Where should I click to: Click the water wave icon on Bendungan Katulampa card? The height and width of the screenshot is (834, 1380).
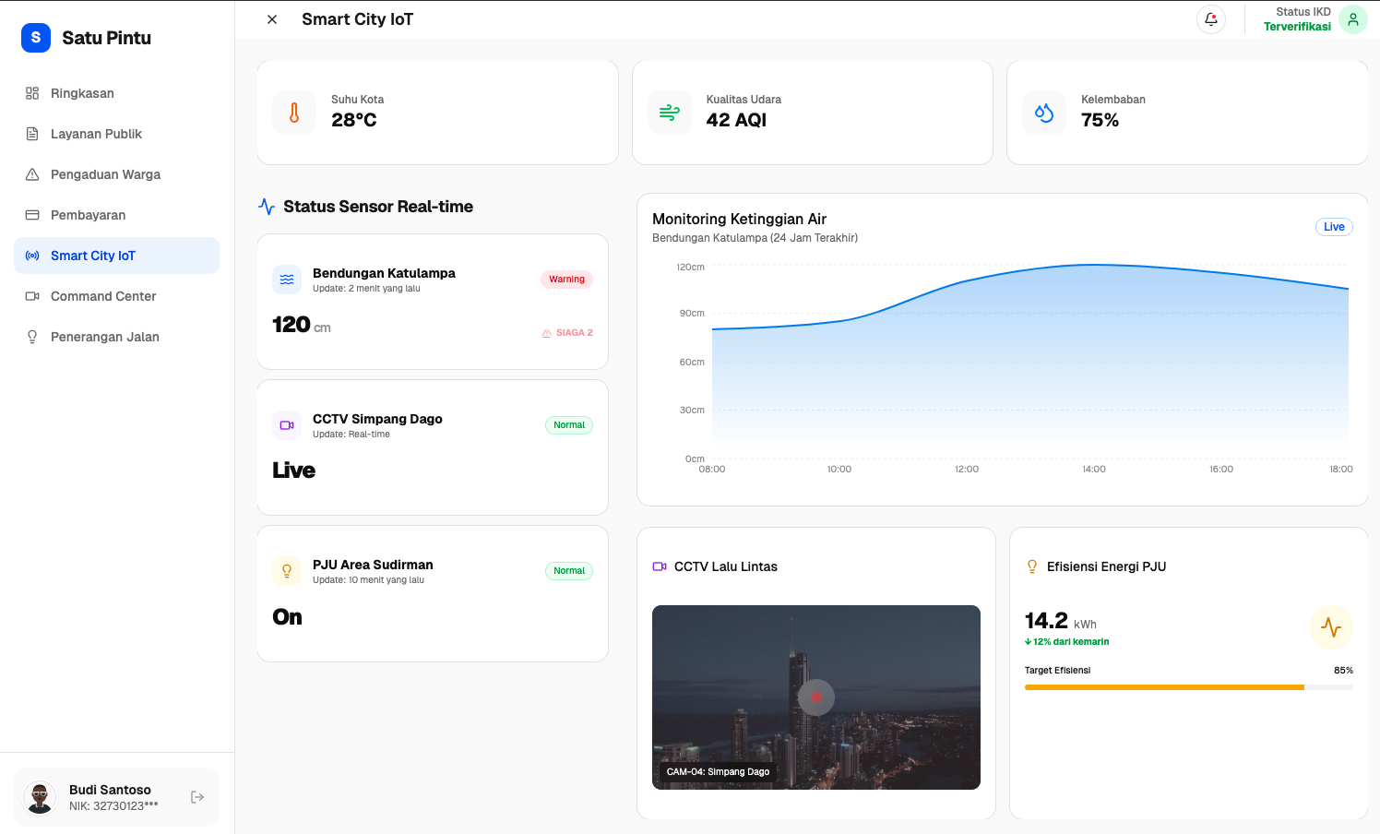point(287,279)
